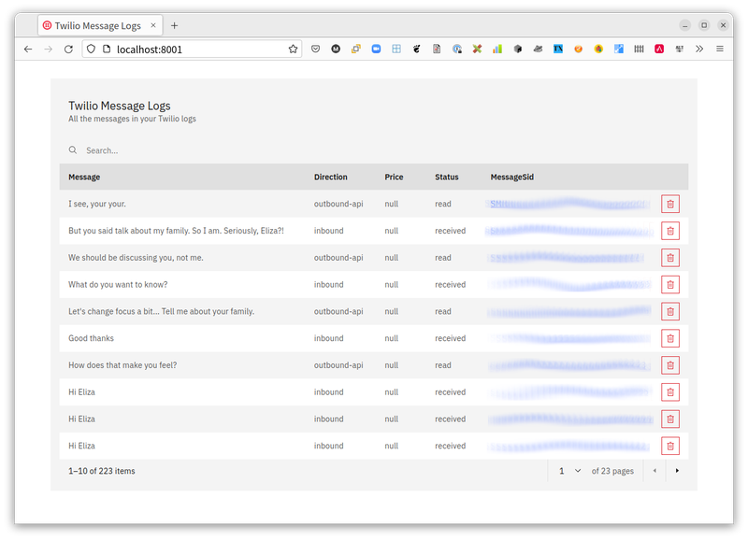Click the Search messages field
748x540 pixels.
pyautogui.click(x=373, y=150)
